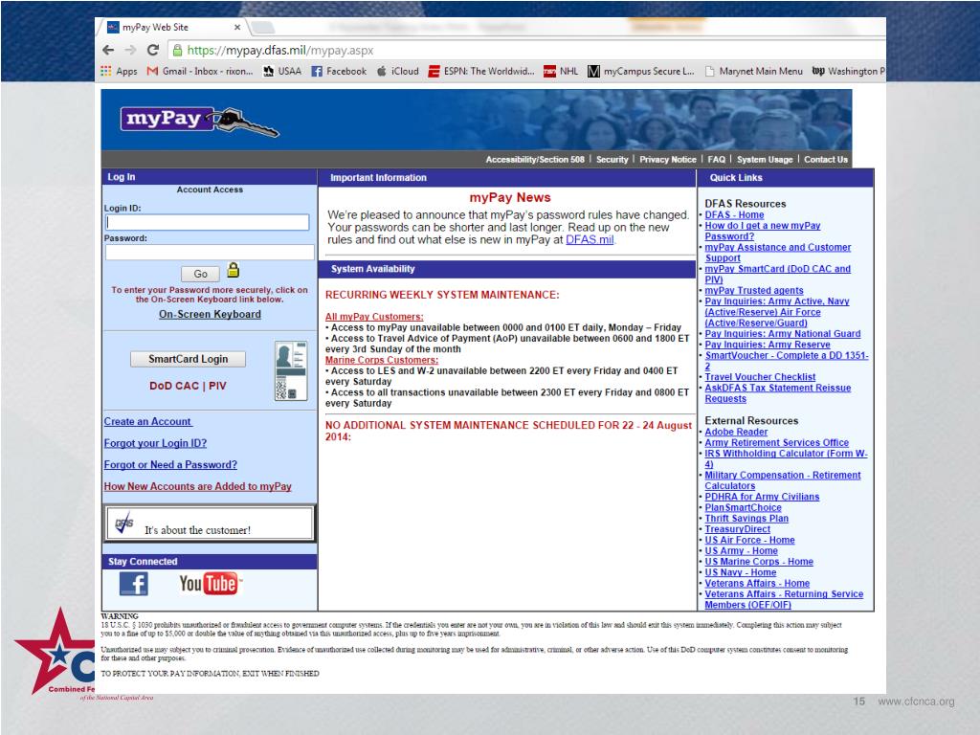Click the Login ID input field
The image size is (980, 735).
click(208, 222)
